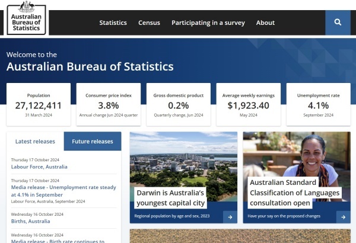Click the "Thursday 17 October 2024" date above Labour Force
The width and height of the screenshot is (356, 243).
pos(35,160)
